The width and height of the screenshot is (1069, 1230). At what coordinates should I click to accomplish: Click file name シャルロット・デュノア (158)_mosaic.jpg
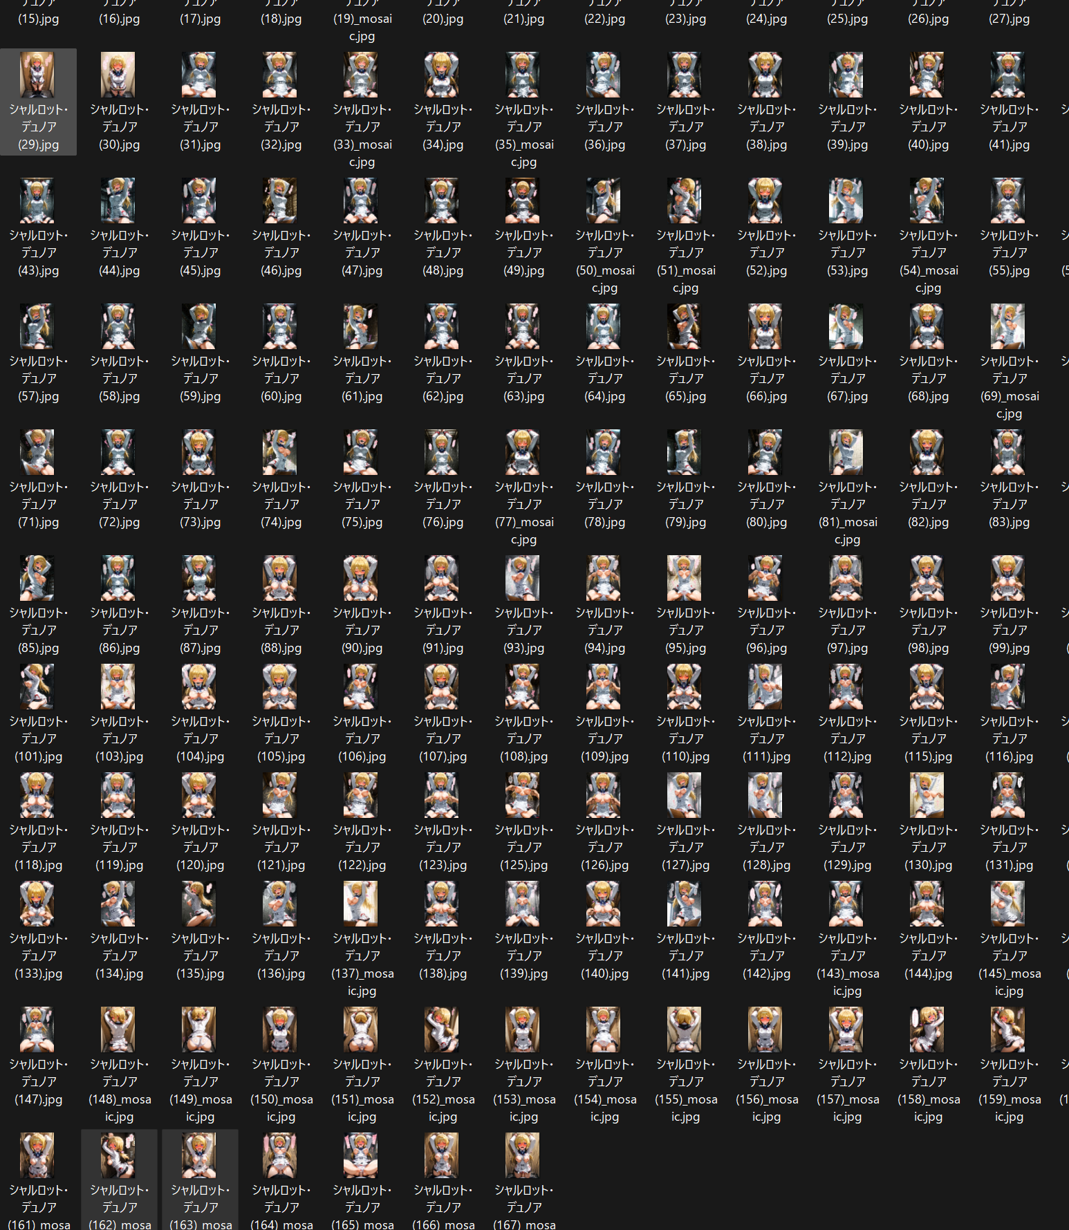[929, 1091]
